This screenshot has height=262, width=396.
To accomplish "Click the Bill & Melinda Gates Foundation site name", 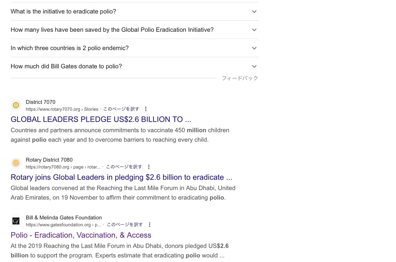I will coord(64,217).
